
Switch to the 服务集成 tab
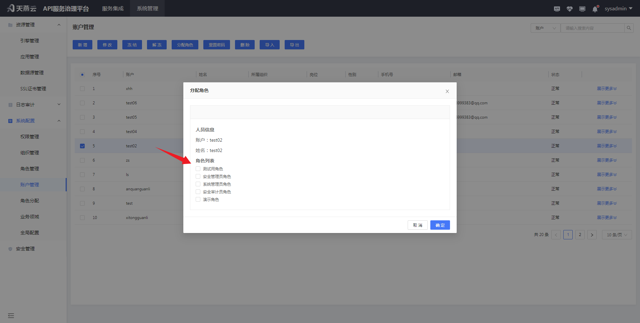tap(113, 8)
